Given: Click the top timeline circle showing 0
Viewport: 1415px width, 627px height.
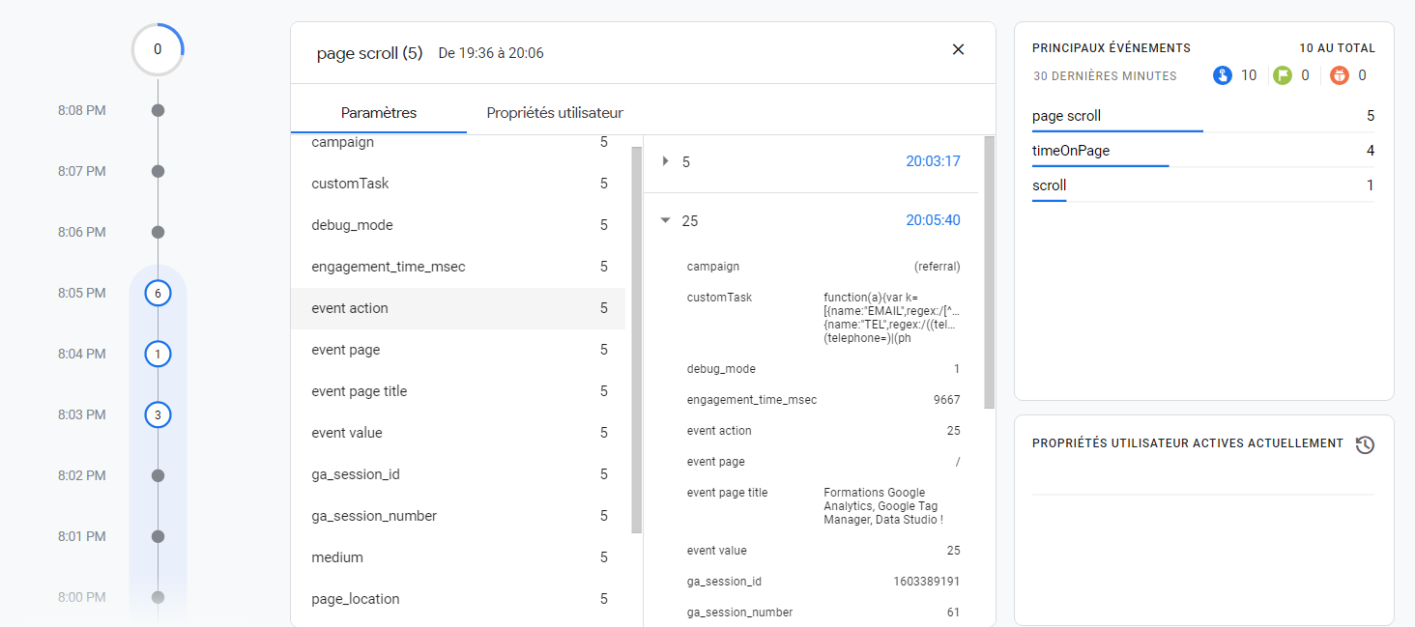Looking at the screenshot, I should 158,49.
